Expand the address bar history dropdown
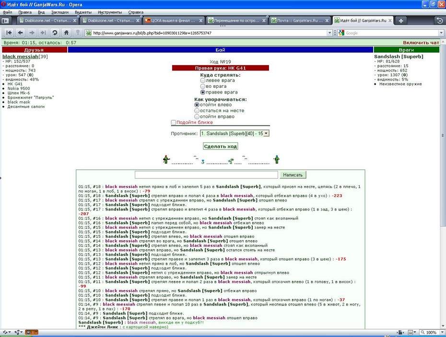The image size is (446, 337). coord(329,33)
